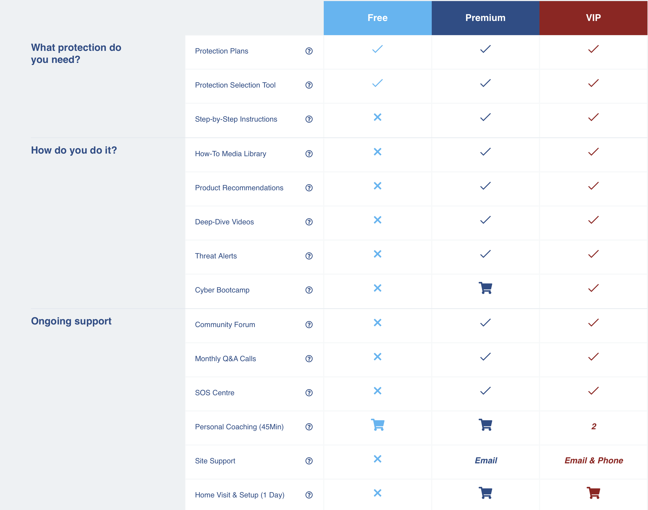Click help icon next to Step-by-Step Instructions

point(309,119)
